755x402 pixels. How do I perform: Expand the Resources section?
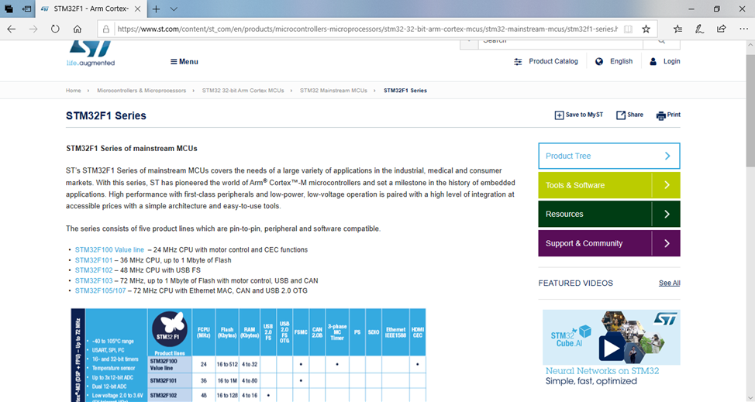tap(609, 214)
